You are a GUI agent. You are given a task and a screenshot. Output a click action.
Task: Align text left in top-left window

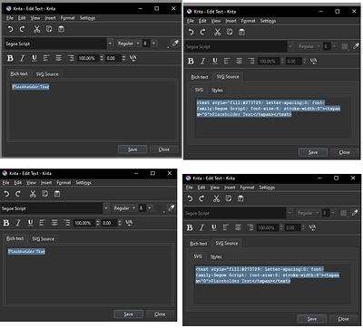[x=46, y=58]
